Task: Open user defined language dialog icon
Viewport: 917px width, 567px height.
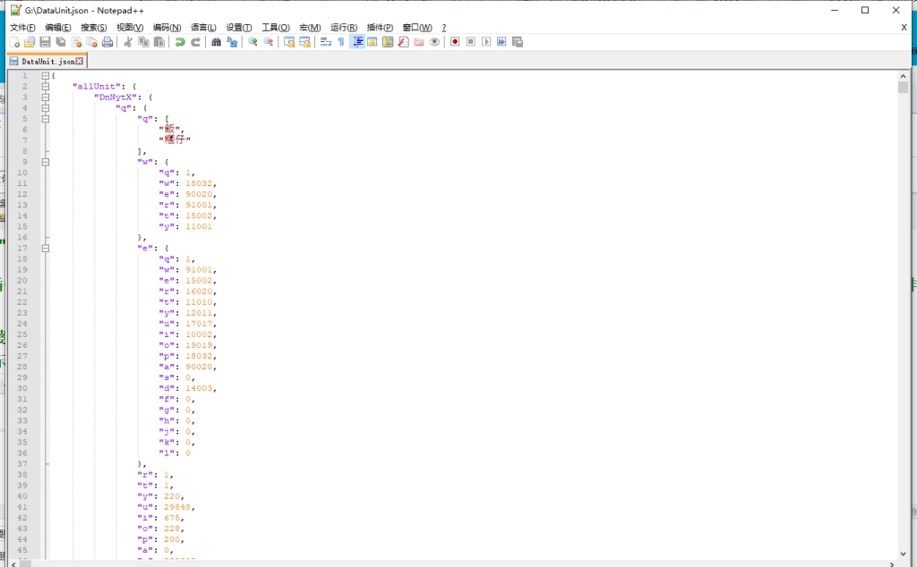Action: tap(372, 42)
